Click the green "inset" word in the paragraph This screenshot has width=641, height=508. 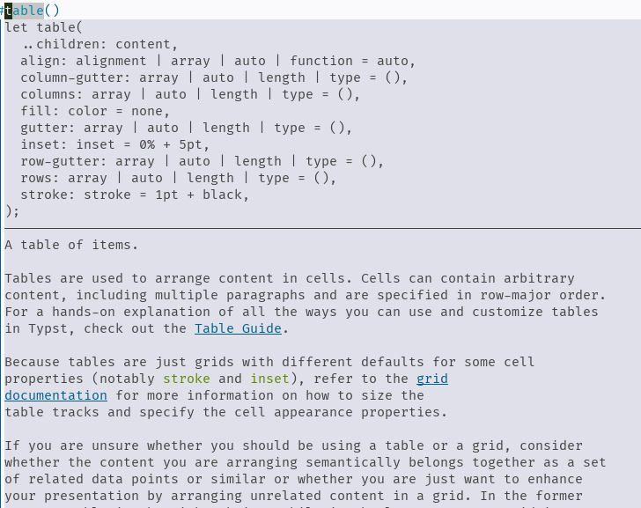tap(269, 379)
